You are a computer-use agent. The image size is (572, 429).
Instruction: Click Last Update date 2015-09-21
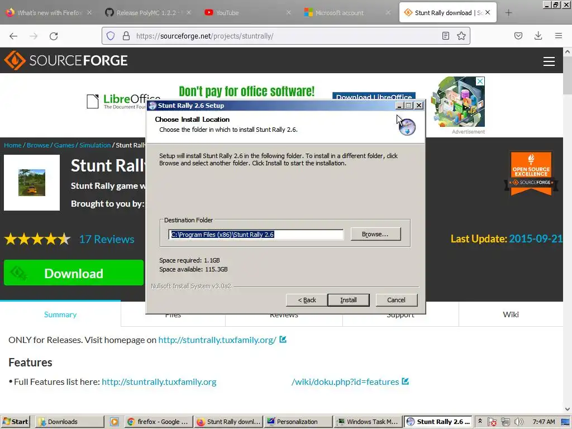pyautogui.click(x=536, y=239)
